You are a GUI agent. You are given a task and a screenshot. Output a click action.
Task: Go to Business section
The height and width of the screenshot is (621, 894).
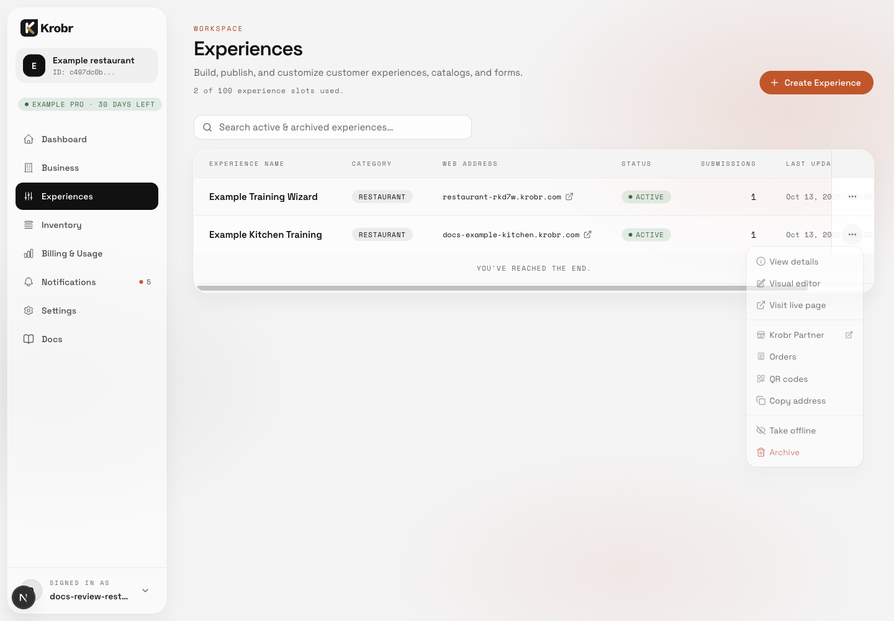tap(87, 168)
